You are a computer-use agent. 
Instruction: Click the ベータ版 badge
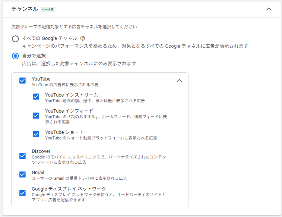[48, 9]
